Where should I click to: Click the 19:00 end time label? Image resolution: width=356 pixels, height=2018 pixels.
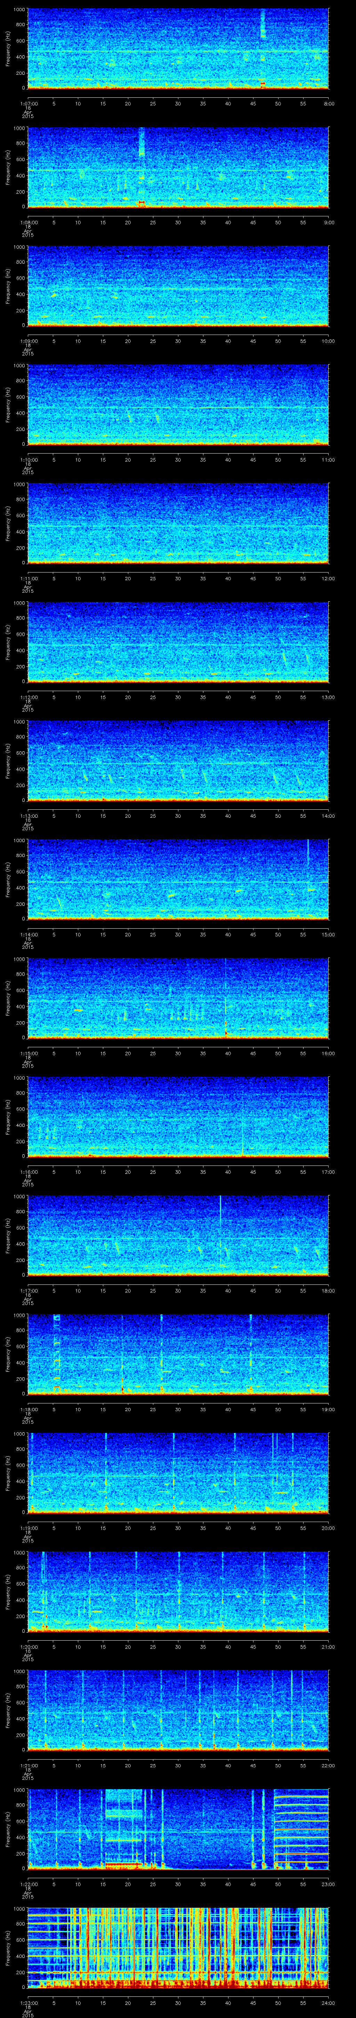coord(328,1409)
